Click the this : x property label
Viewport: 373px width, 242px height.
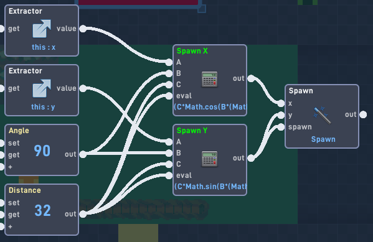coord(44,47)
